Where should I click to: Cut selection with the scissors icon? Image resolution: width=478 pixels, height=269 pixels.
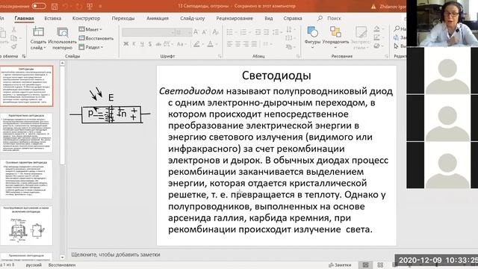point(13,30)
